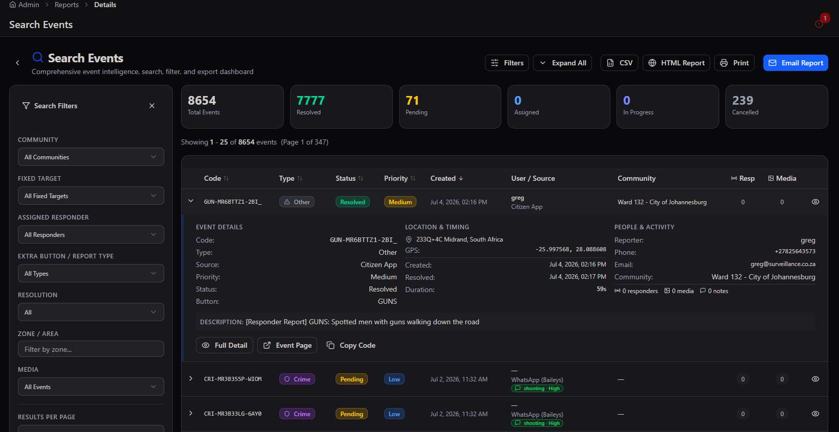
Task: Click the Medium priority badge
Action: (400, 202)
